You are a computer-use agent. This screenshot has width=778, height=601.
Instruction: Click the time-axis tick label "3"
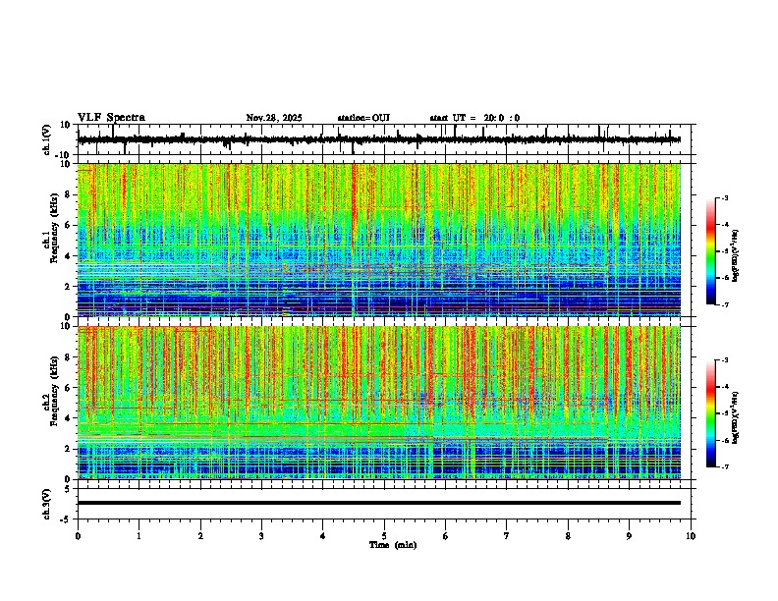261,536
